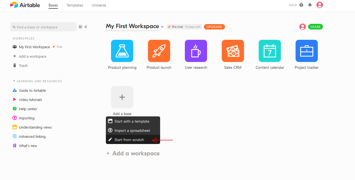Click the My First Workspace people icon
The image size is (355, 180).
point(15,47)
